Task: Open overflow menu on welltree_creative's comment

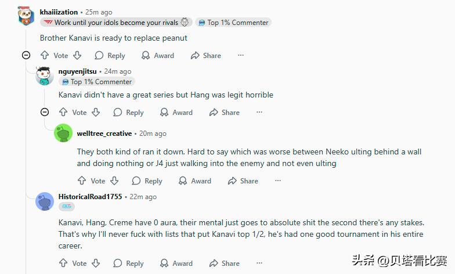Action: 277,181
